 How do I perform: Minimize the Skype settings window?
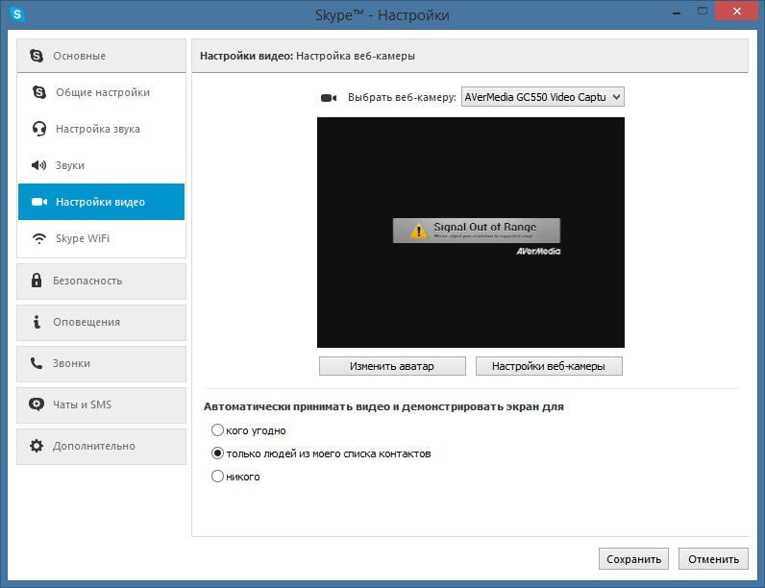point(677,12)
